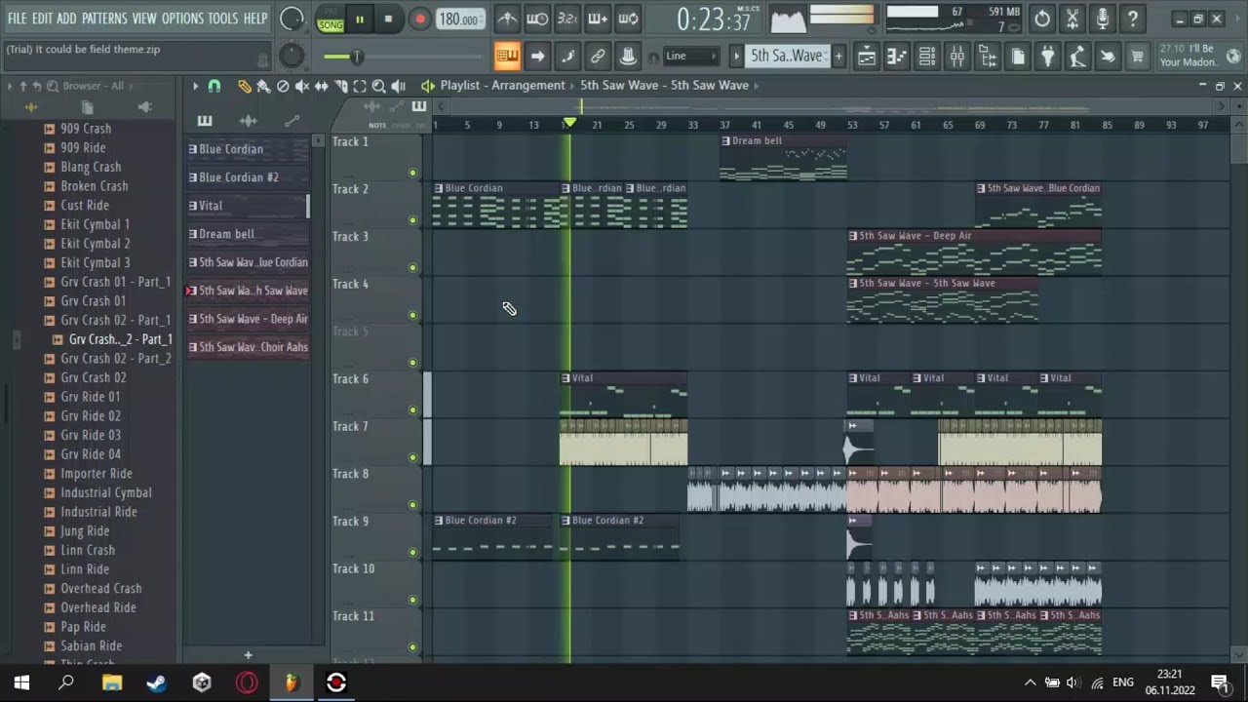Select the Mute tool in playlist toolbar
The height and width of the screenshot is (702, 1248).
(302, 86)
